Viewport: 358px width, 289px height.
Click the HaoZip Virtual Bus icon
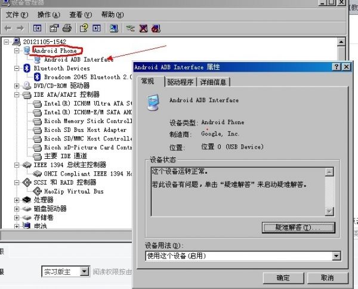[x=37, y=191]
